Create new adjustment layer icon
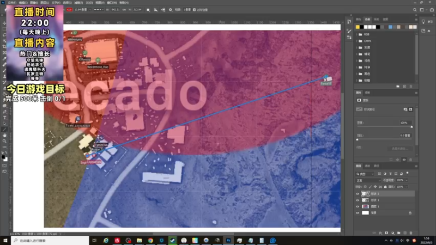Screen dimensions: 436x245 click(x=392, y=233)
